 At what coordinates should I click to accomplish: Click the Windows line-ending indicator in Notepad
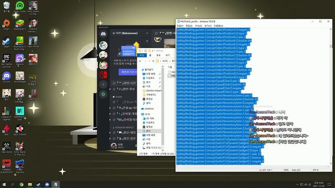pyautogui.click(x=296, y=170)
